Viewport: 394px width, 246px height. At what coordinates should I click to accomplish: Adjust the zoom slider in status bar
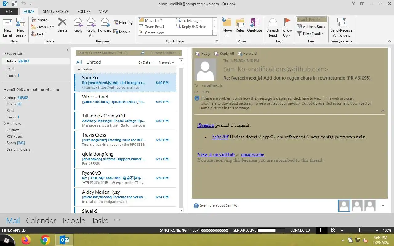point(359,230)
